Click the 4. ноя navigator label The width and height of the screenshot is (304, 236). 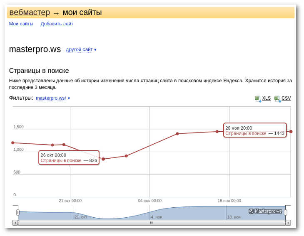tap(157, 217)
